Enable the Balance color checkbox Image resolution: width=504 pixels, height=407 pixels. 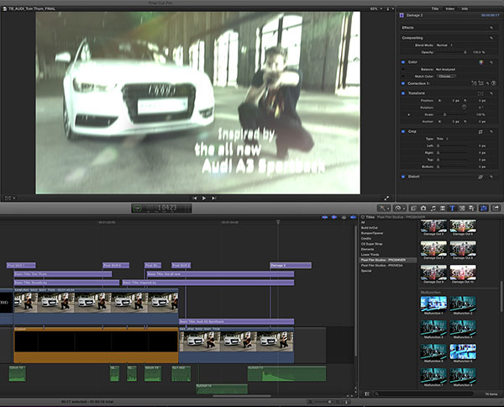pyautogui.click(x=403, y=70)
